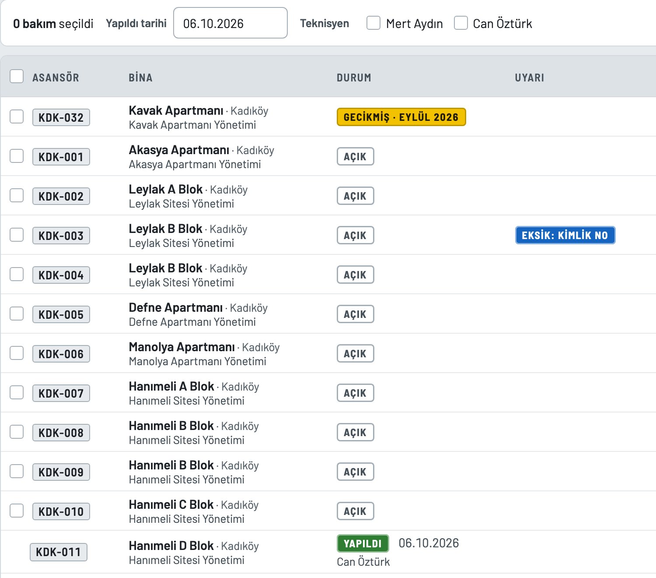The width and height of the screenshot is (656, 578).
Task: Select the KDK-007 row checkbox
Action: [17, 392]
